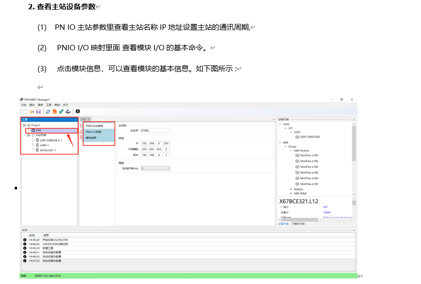
Task: Click the refresh icon in the toolbar
Action: coord(48,111)
